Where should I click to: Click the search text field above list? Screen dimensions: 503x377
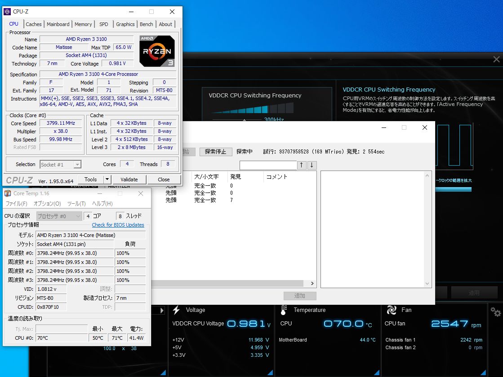[268, 165]
